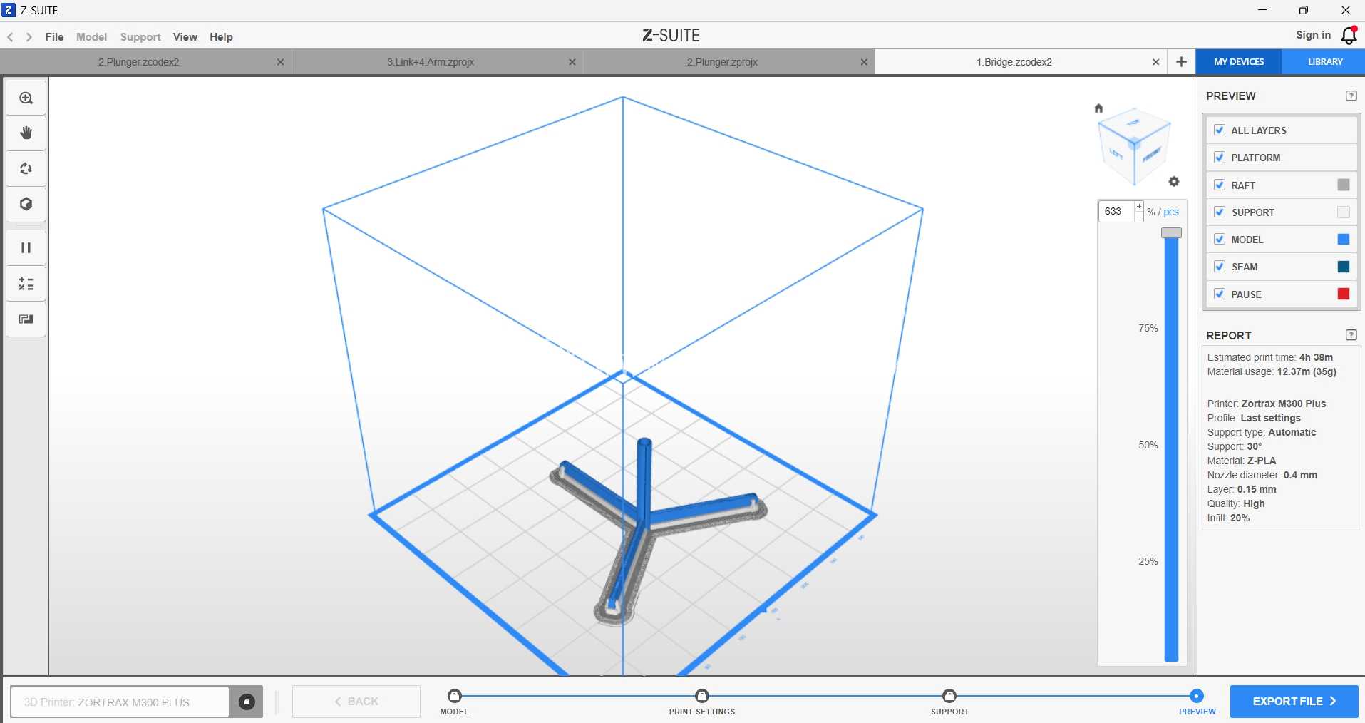Click Sign in
The width and height of the screenshot is (1365, 723).
pos(1313,35)
